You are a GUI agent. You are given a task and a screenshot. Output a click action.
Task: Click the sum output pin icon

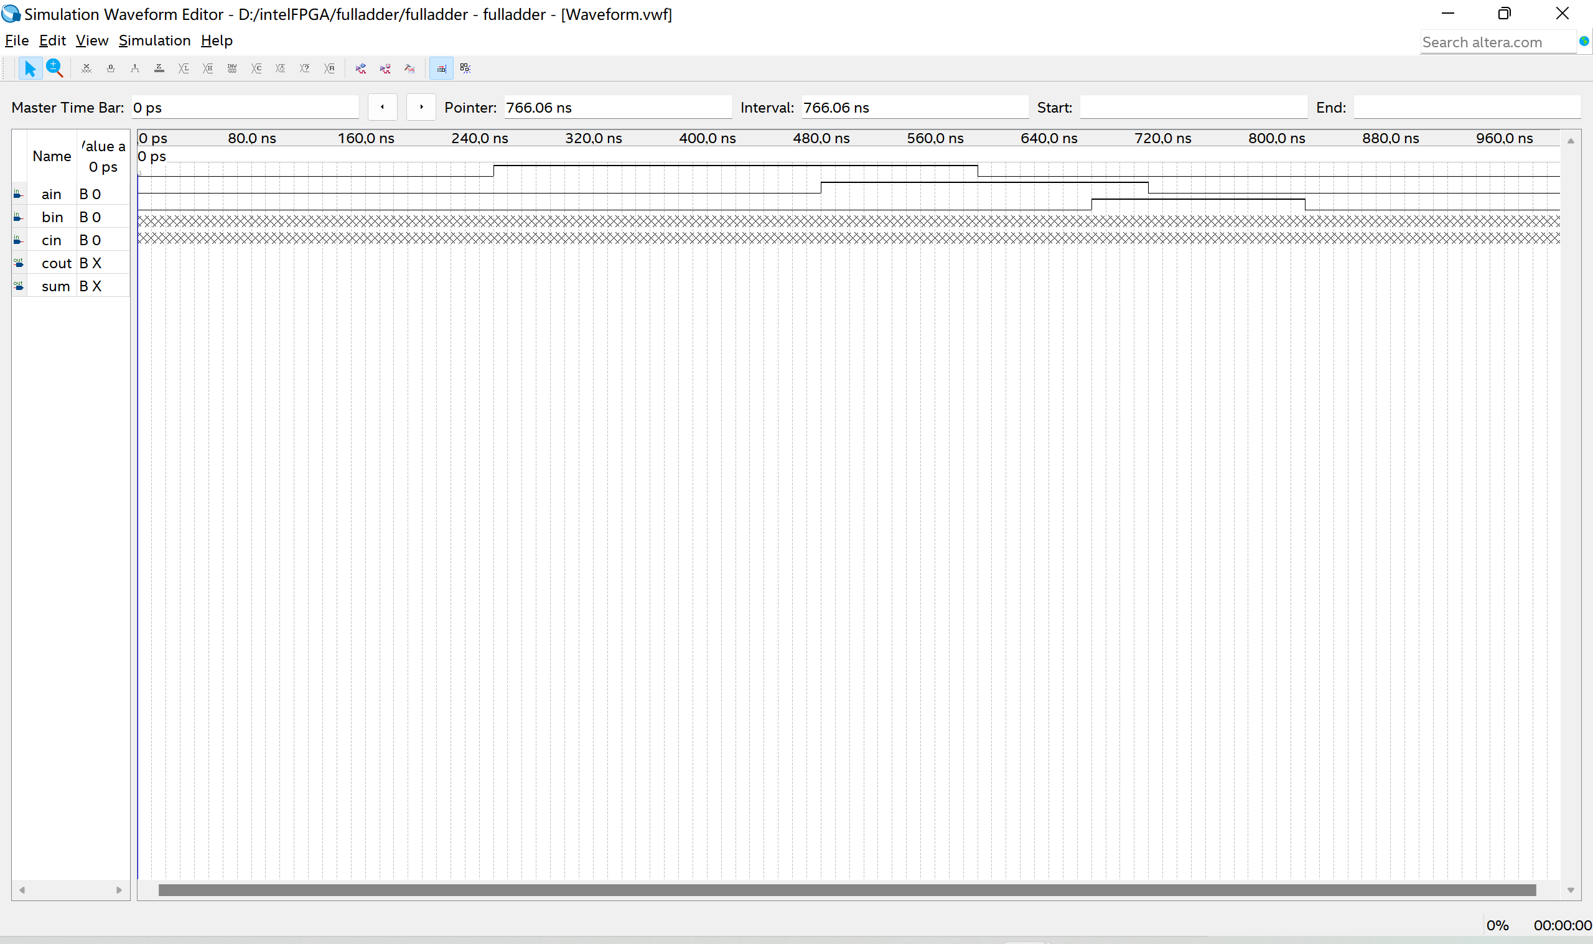click(19, 286)
